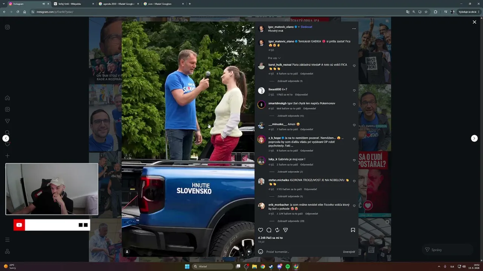
Task: Focus the 'Pridať komentár...' comment field
Action: coord(303,252)
